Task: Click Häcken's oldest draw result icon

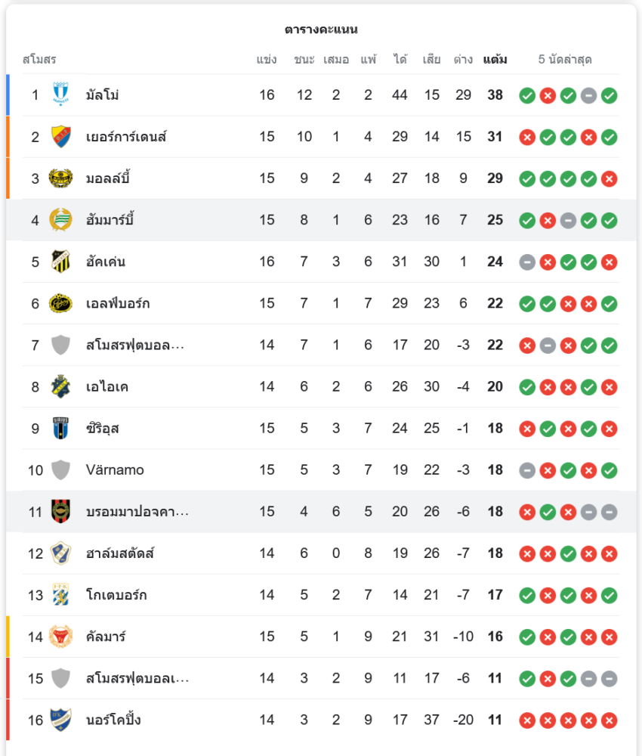Action: tap(527, 262)
